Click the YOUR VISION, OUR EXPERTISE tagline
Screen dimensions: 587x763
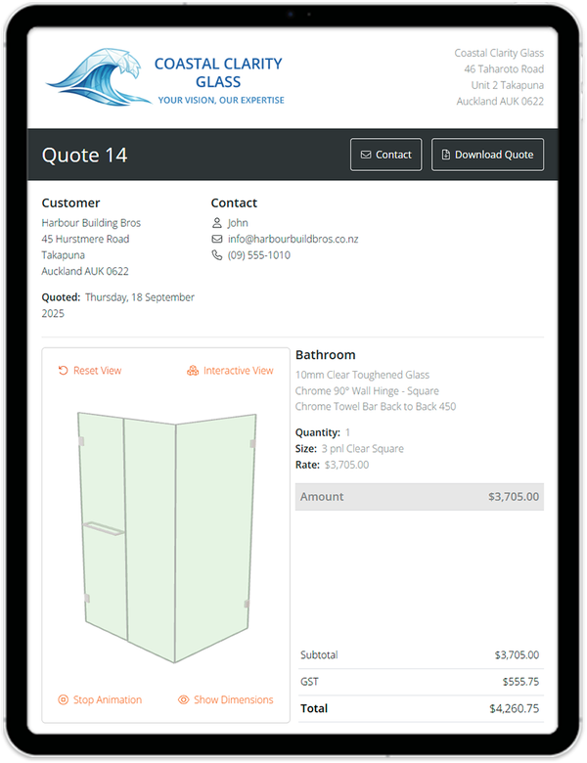click(x=221, y=100)
